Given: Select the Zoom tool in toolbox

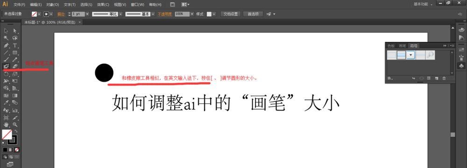Looking at the screenshot, I should pos(15,125).
